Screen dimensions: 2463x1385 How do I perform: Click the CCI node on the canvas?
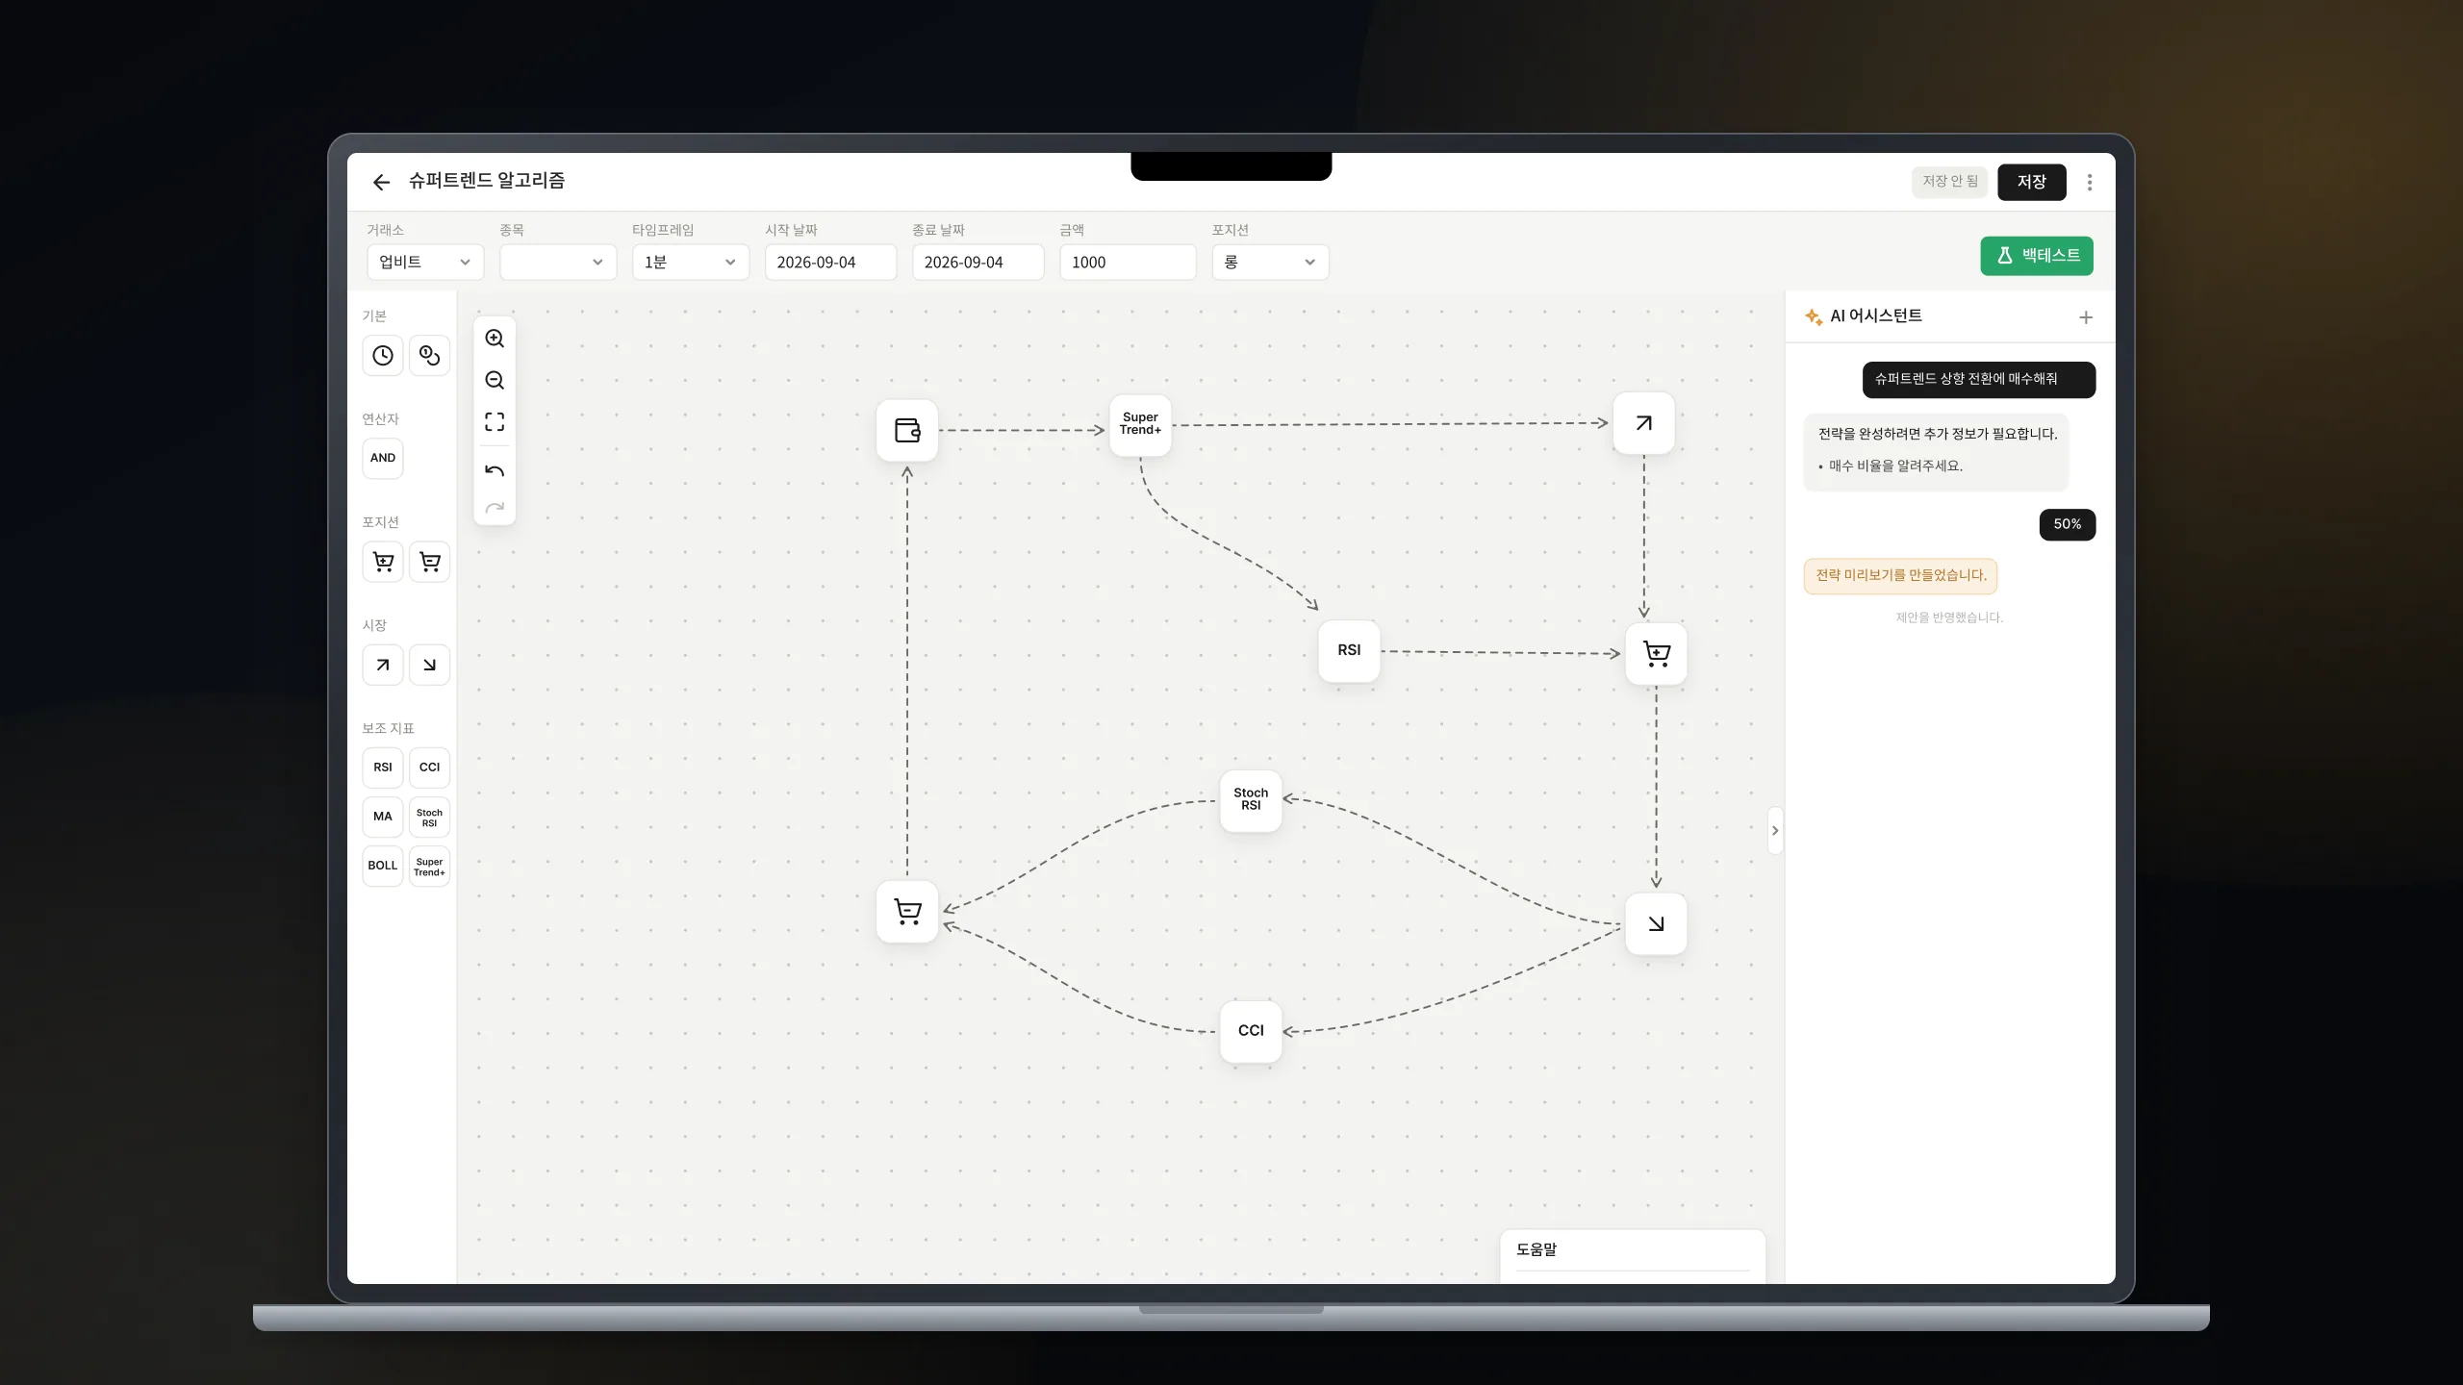point(1251,1031)
